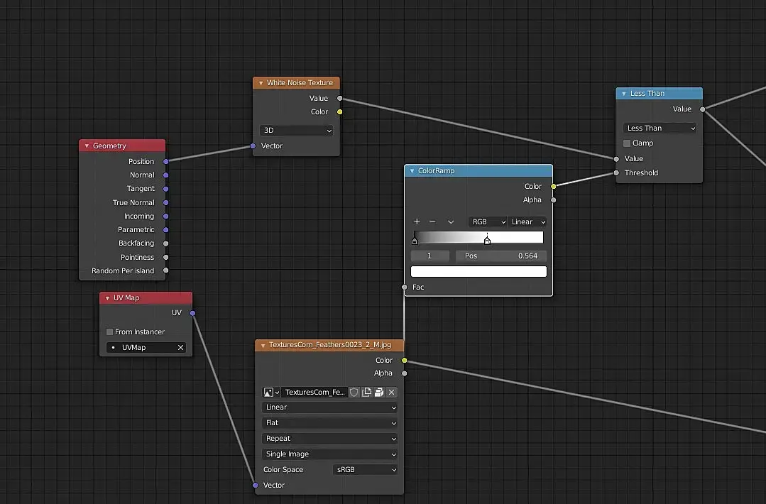This screenshot has height=504, width=766.
Task: Collapse the White Noise Texture node
Action: (261, 83)
